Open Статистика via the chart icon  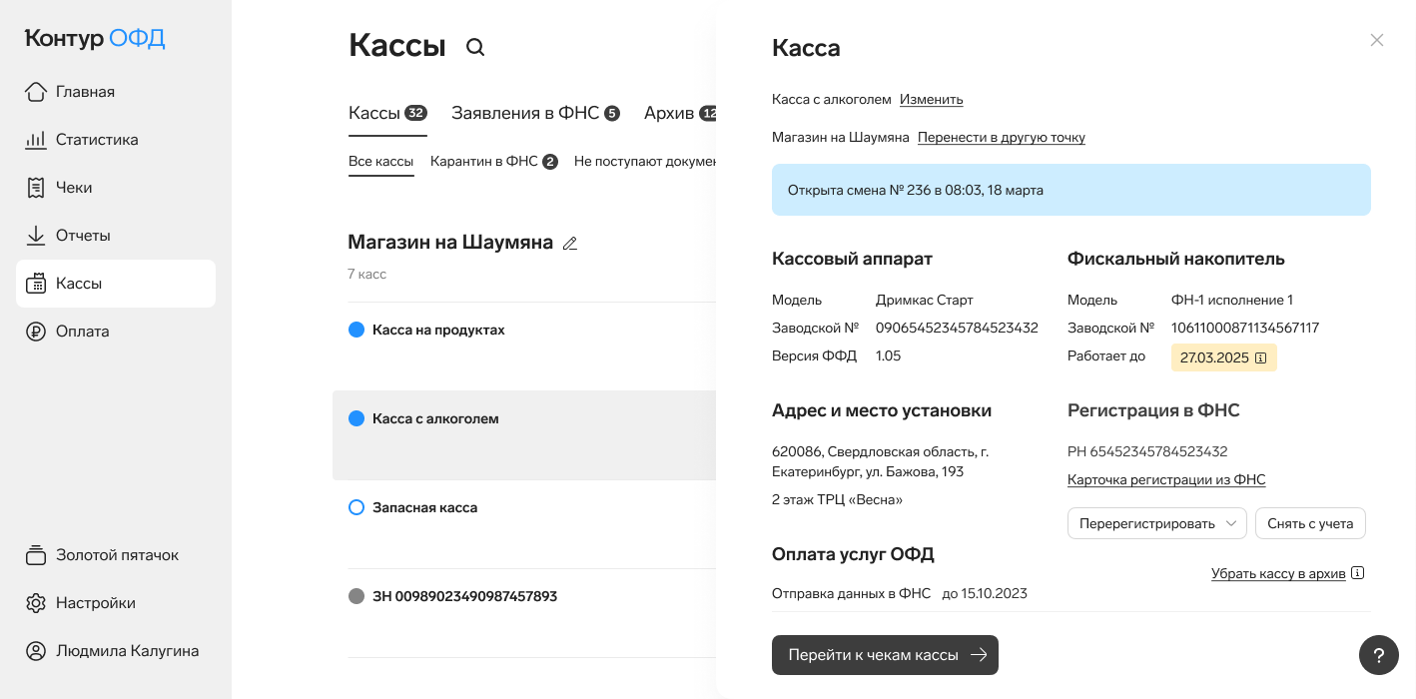tap(36, 140)
